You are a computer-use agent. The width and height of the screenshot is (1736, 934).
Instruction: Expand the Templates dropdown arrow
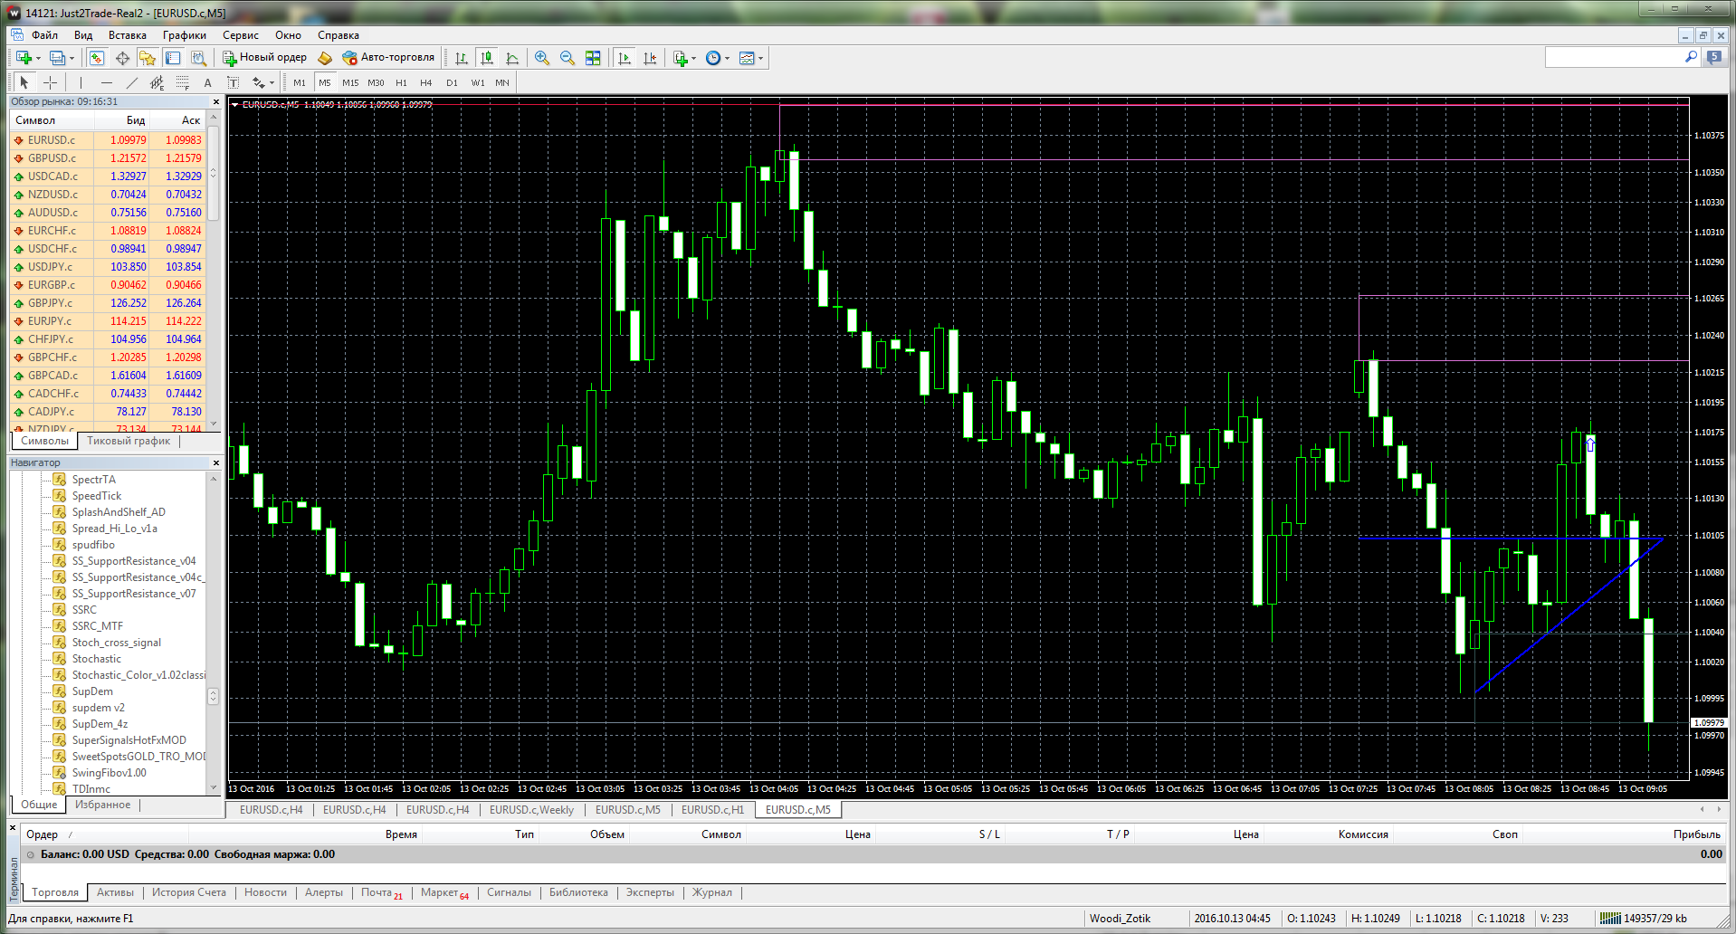tap(760, 58)
